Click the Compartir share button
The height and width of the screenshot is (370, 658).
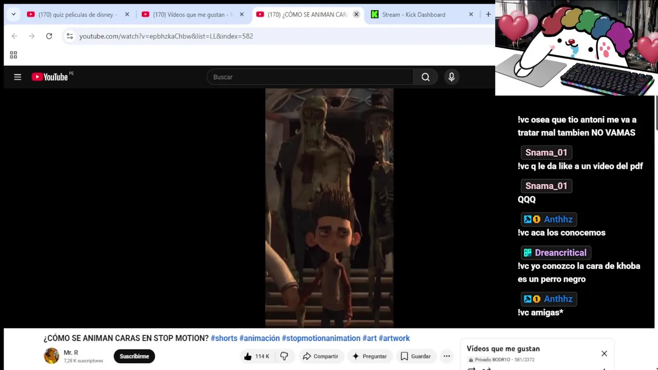pos(320,356)
